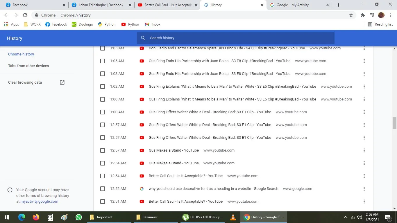
Task: Go back using the browser back arrow
Action: 6,15
